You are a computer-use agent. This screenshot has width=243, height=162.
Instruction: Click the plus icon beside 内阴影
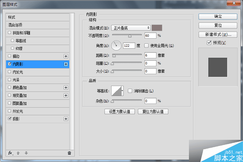point(66,64)
